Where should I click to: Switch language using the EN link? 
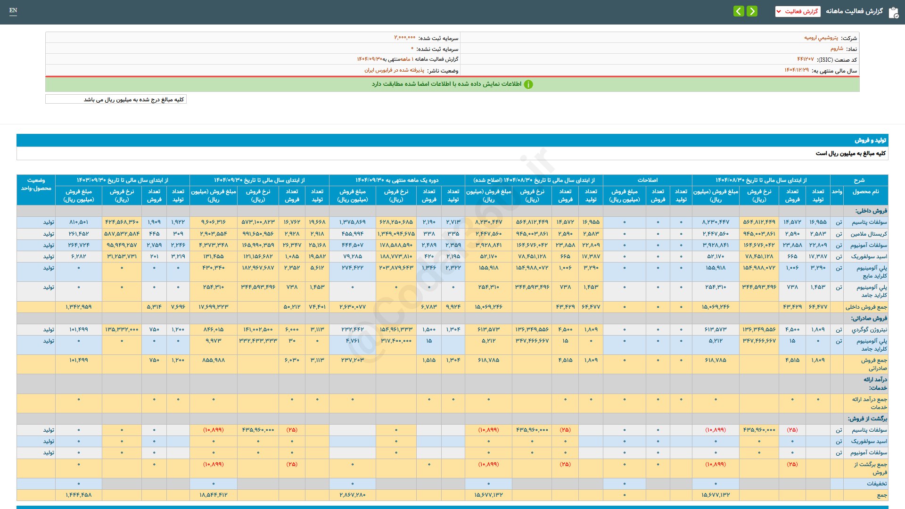click(13, 10)
